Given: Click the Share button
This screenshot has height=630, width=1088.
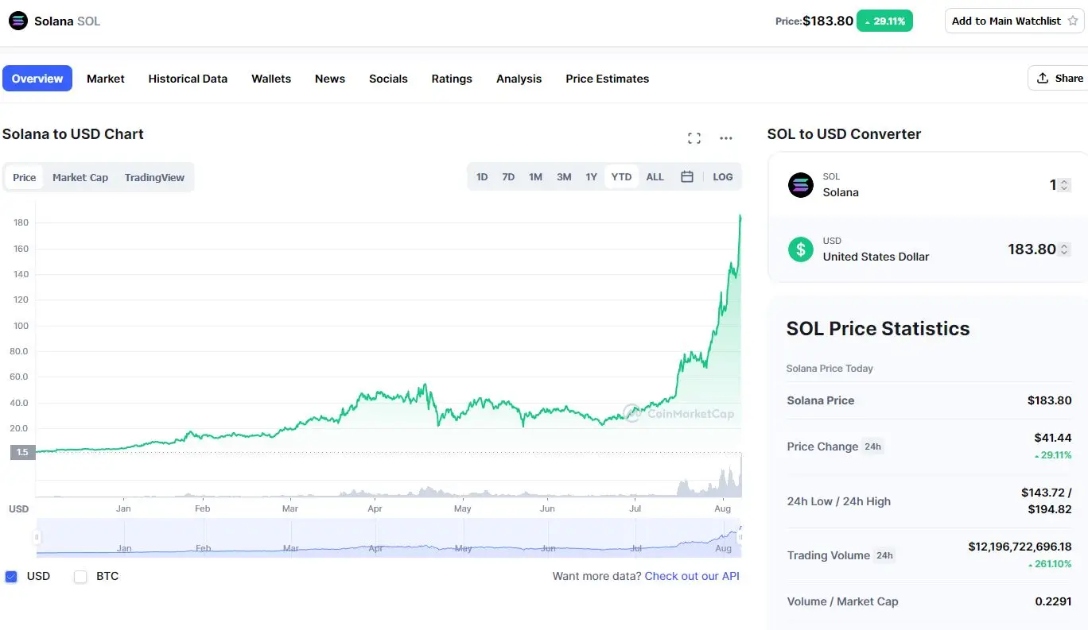Looking at the screenshot, I should [x=1060, y=78].
